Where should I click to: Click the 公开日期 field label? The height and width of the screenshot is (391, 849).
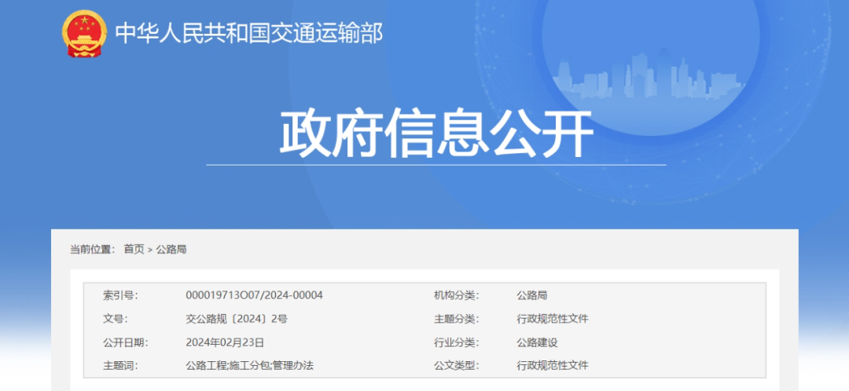(x=125, y=342)
